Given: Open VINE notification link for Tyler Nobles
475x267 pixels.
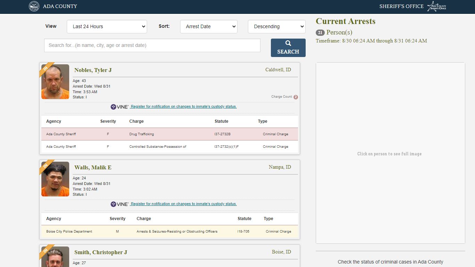Looking at the screenshot, I should [x=183, y=107].
